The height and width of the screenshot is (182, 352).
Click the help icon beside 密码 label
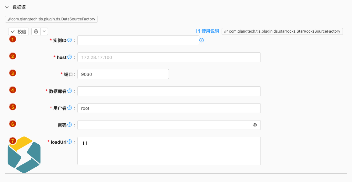(x=70, y=125)
